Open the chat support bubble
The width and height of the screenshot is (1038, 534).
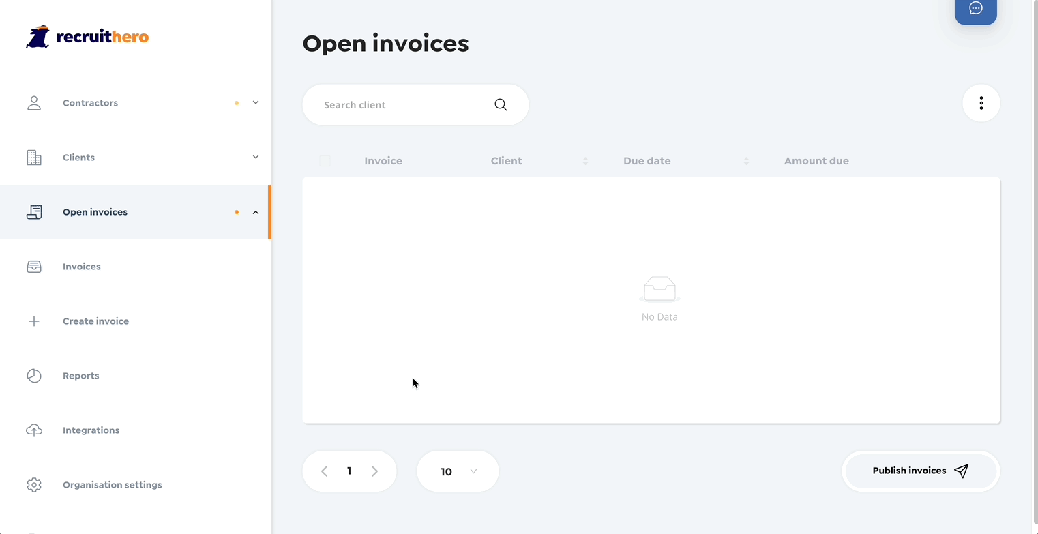(975, 9)
